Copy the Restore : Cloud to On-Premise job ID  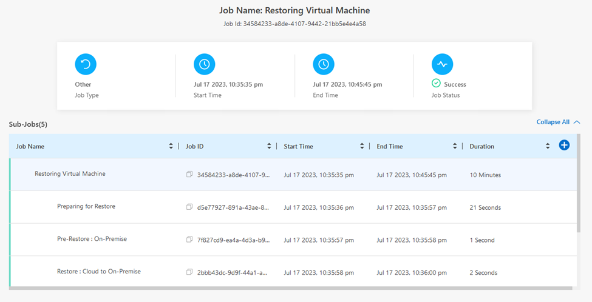coord(189,272)
